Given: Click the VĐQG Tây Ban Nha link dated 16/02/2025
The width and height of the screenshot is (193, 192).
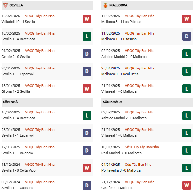Looking at the screenshot, I should [40, 16].
